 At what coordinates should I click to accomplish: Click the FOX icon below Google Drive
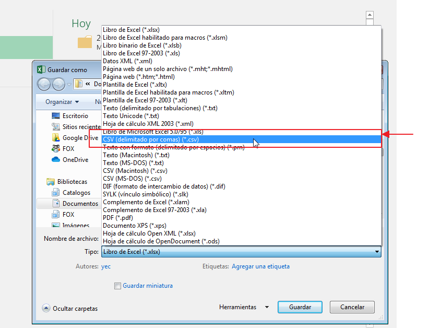pyautogui.click(x=56, y=149)
